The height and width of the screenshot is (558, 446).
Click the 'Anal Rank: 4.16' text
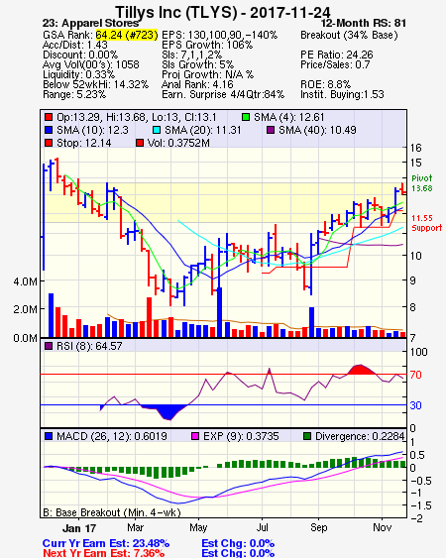(x=197, y=84)
